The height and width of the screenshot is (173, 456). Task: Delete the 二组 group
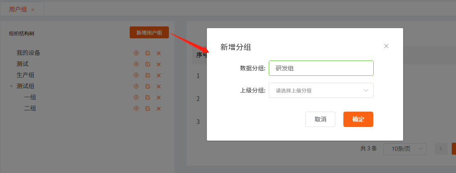(x=159, y=108)
